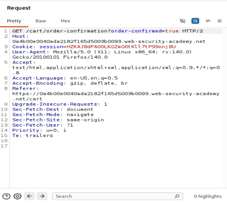Click line number 16 in gutter
227x203 pixels.
[4, 141]
